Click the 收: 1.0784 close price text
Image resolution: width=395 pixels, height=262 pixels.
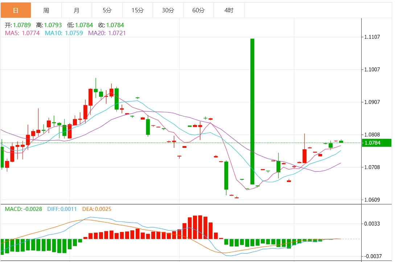[x=111, y=25]
